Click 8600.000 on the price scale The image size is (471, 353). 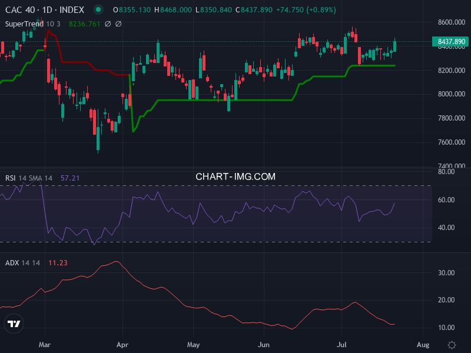click(452, 22)
